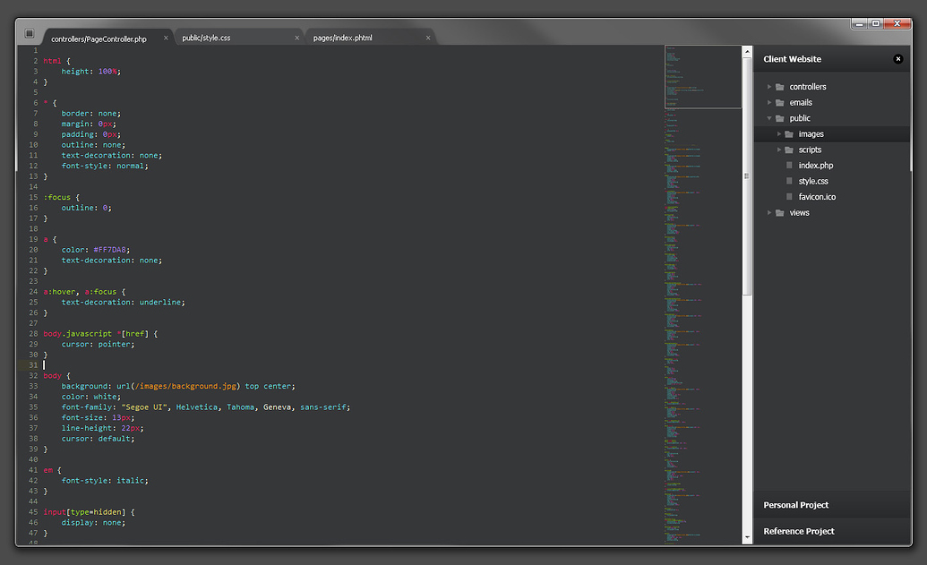Close the controllers/PageController.php tab
The height and width of the screenshot is (565, 927).
pos(166,38)
